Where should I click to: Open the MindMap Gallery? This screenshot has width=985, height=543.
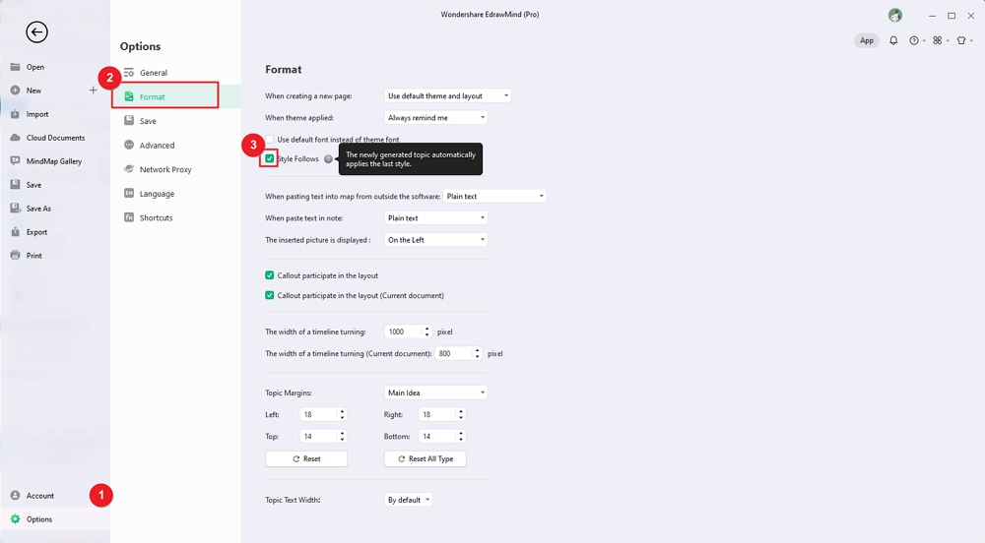click(x=54, y=161)
